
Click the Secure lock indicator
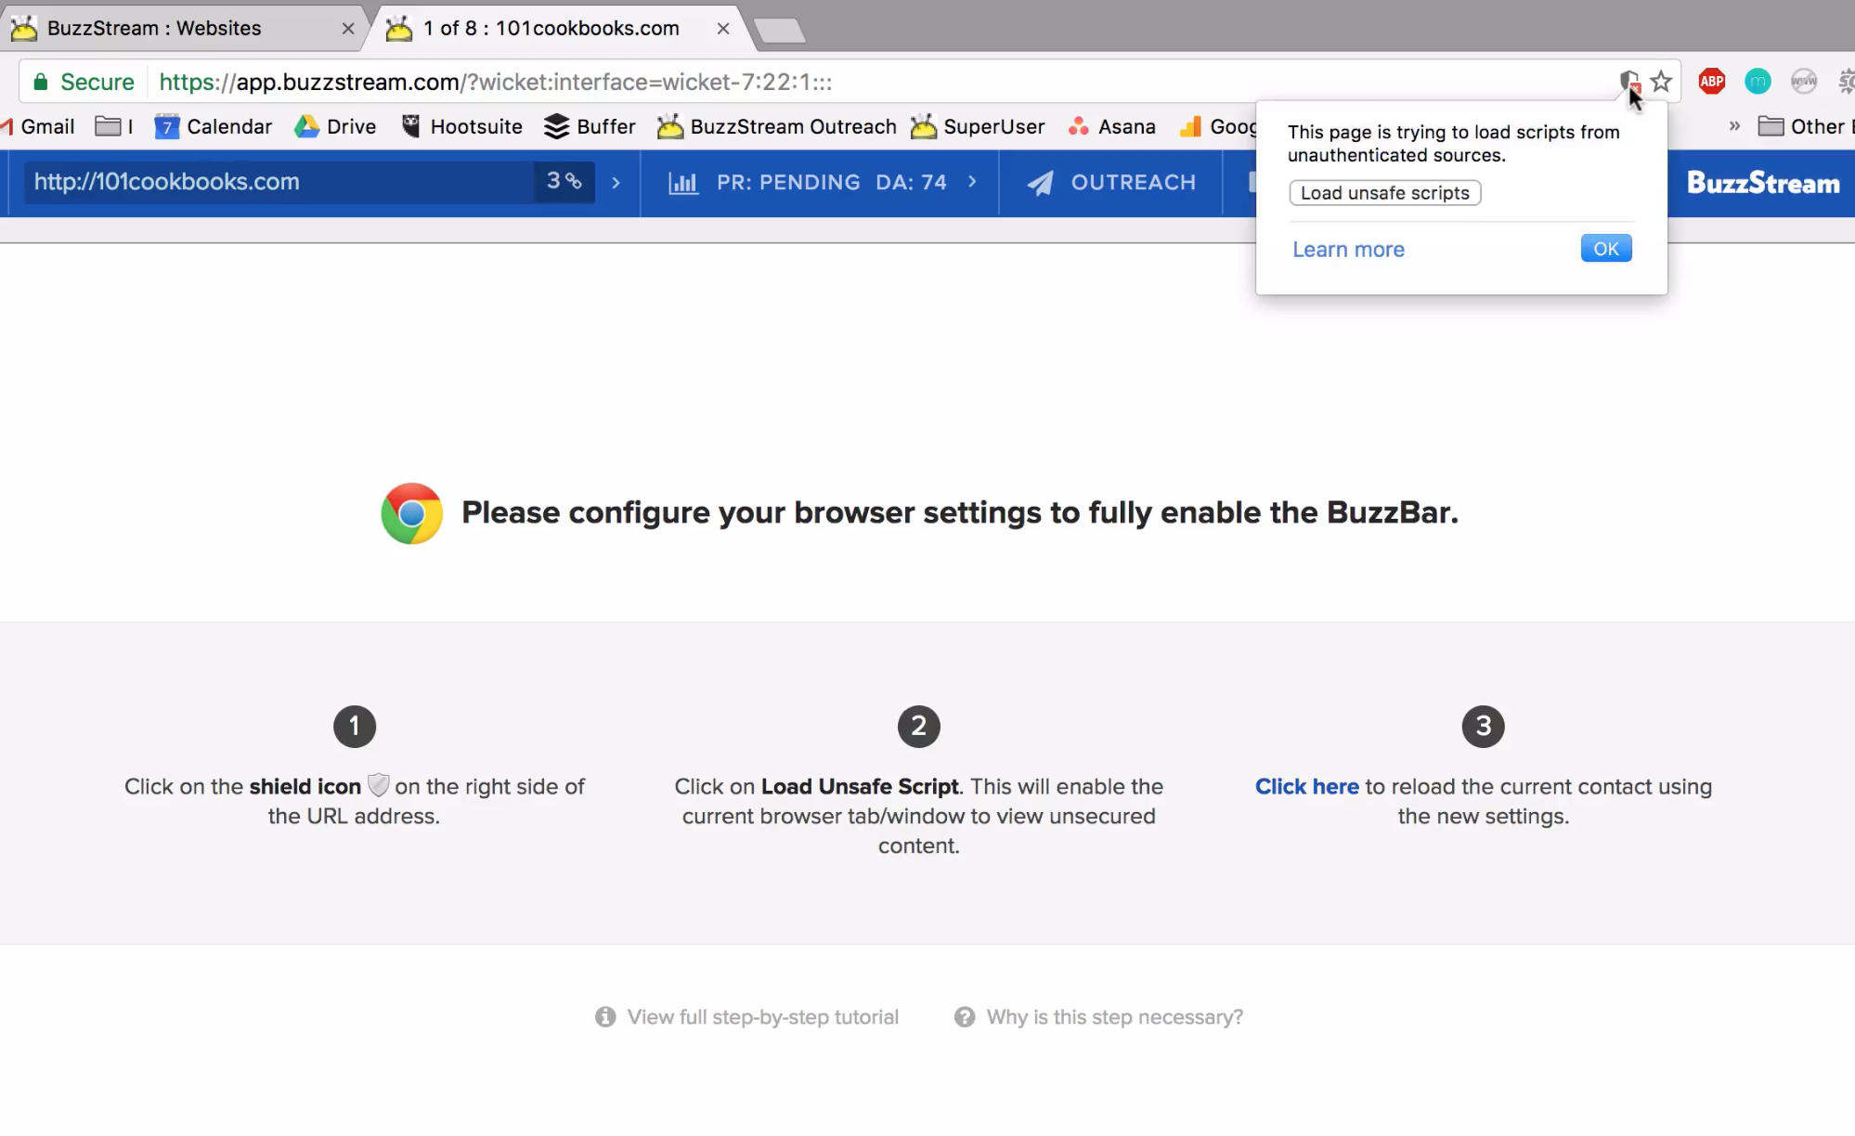(x=84, y=82)
